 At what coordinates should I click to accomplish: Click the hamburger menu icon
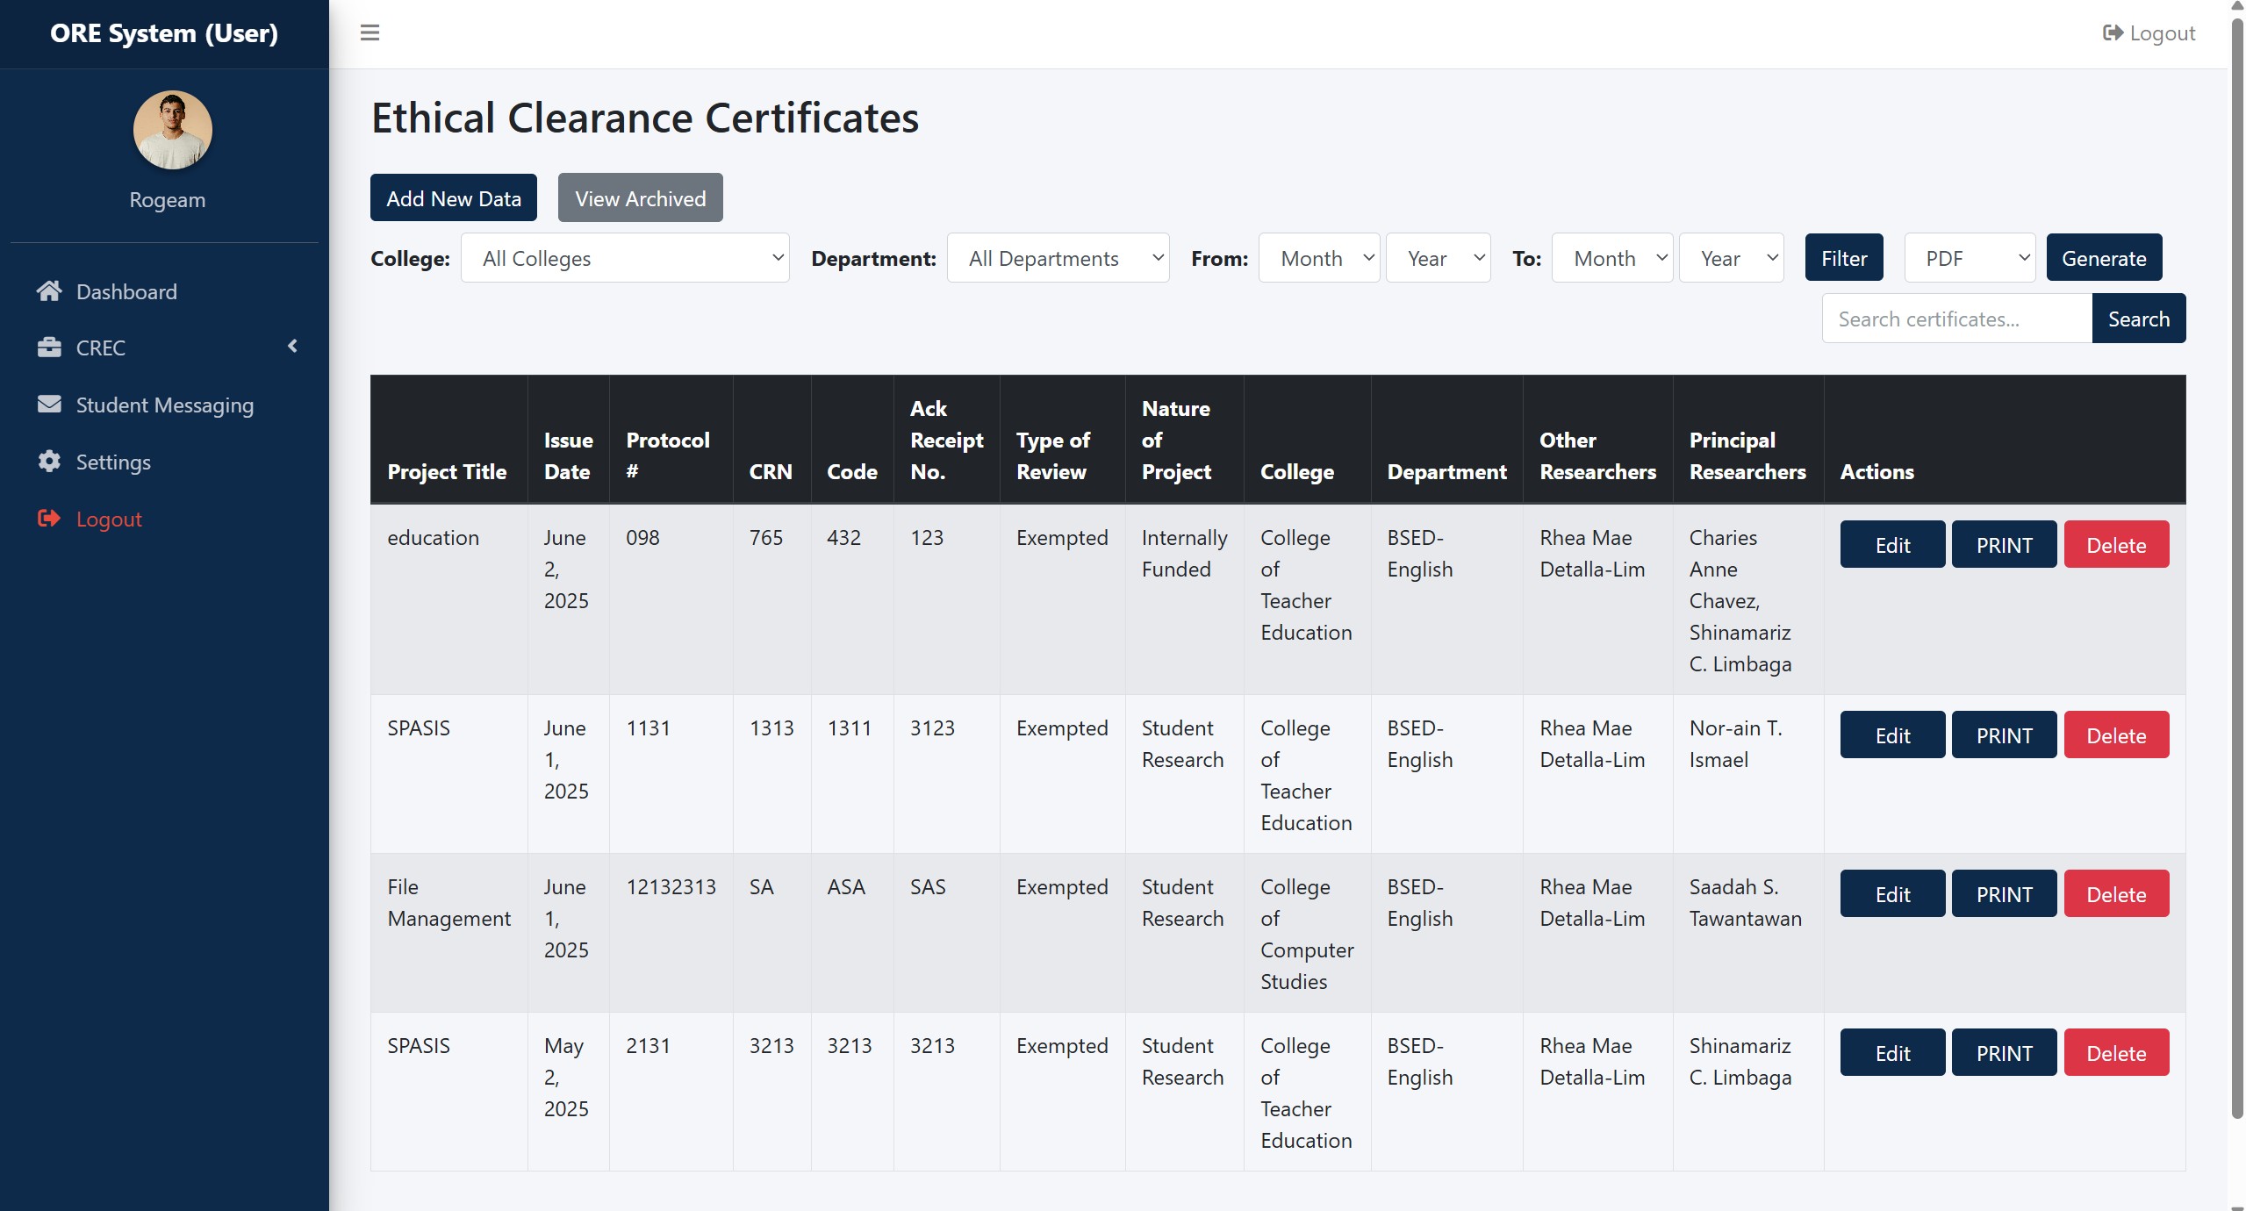tap(370, 32)
